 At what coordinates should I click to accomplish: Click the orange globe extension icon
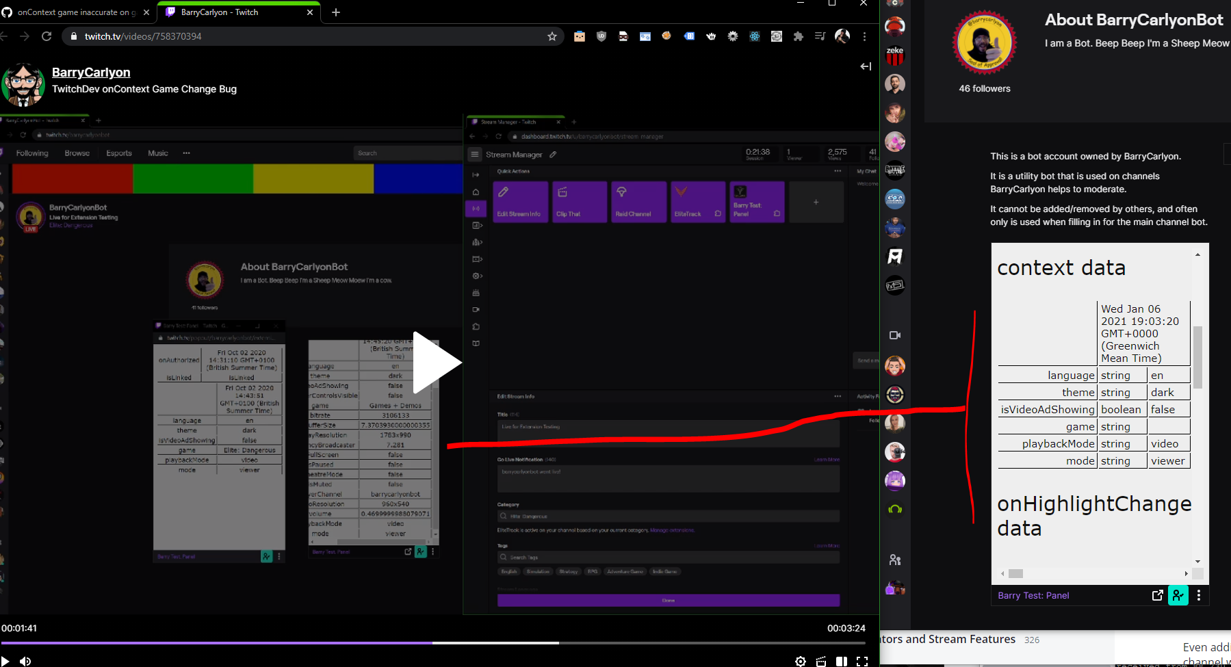point(666,36)
